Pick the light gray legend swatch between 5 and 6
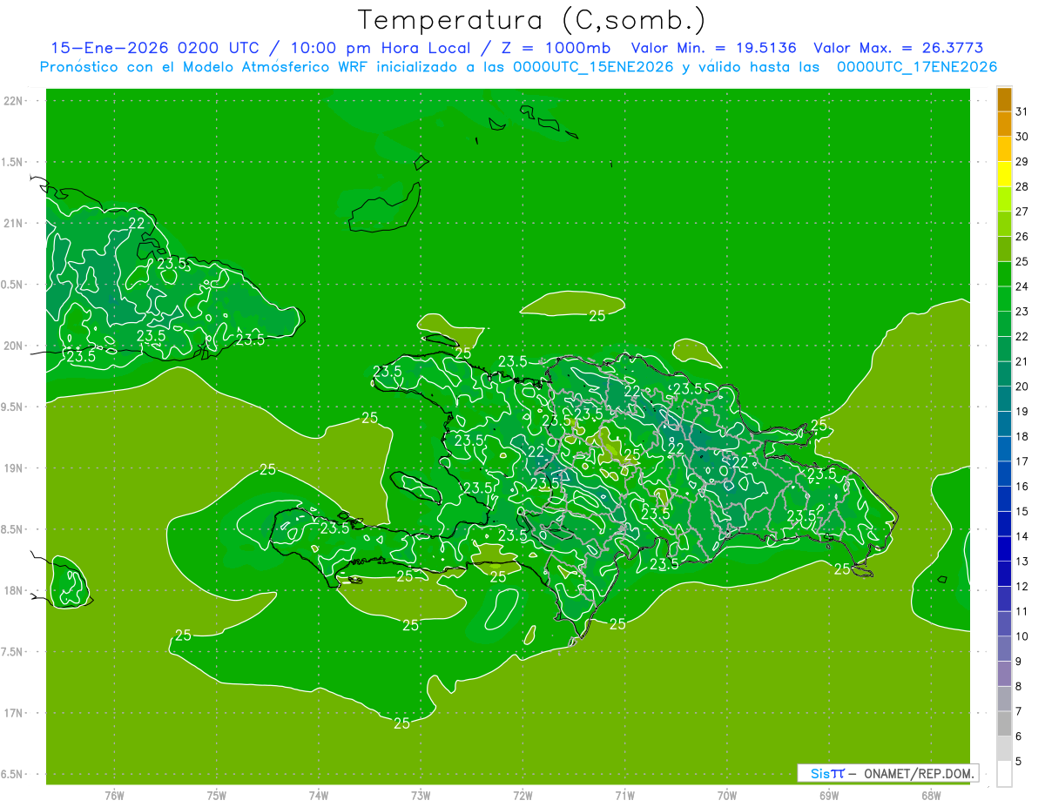1045x807 pixels. coord(1004,749)
